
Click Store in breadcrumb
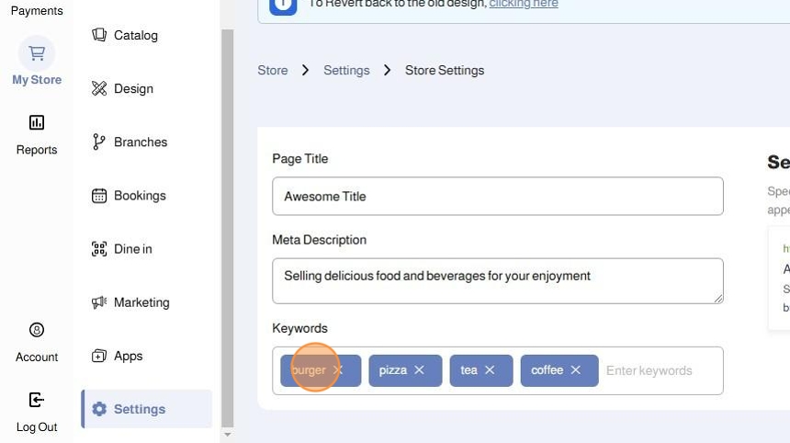(273, 70)
